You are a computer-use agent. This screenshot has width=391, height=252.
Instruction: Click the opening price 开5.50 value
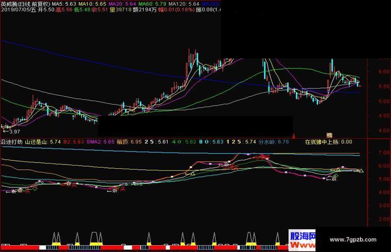click(x=46, y=10)
